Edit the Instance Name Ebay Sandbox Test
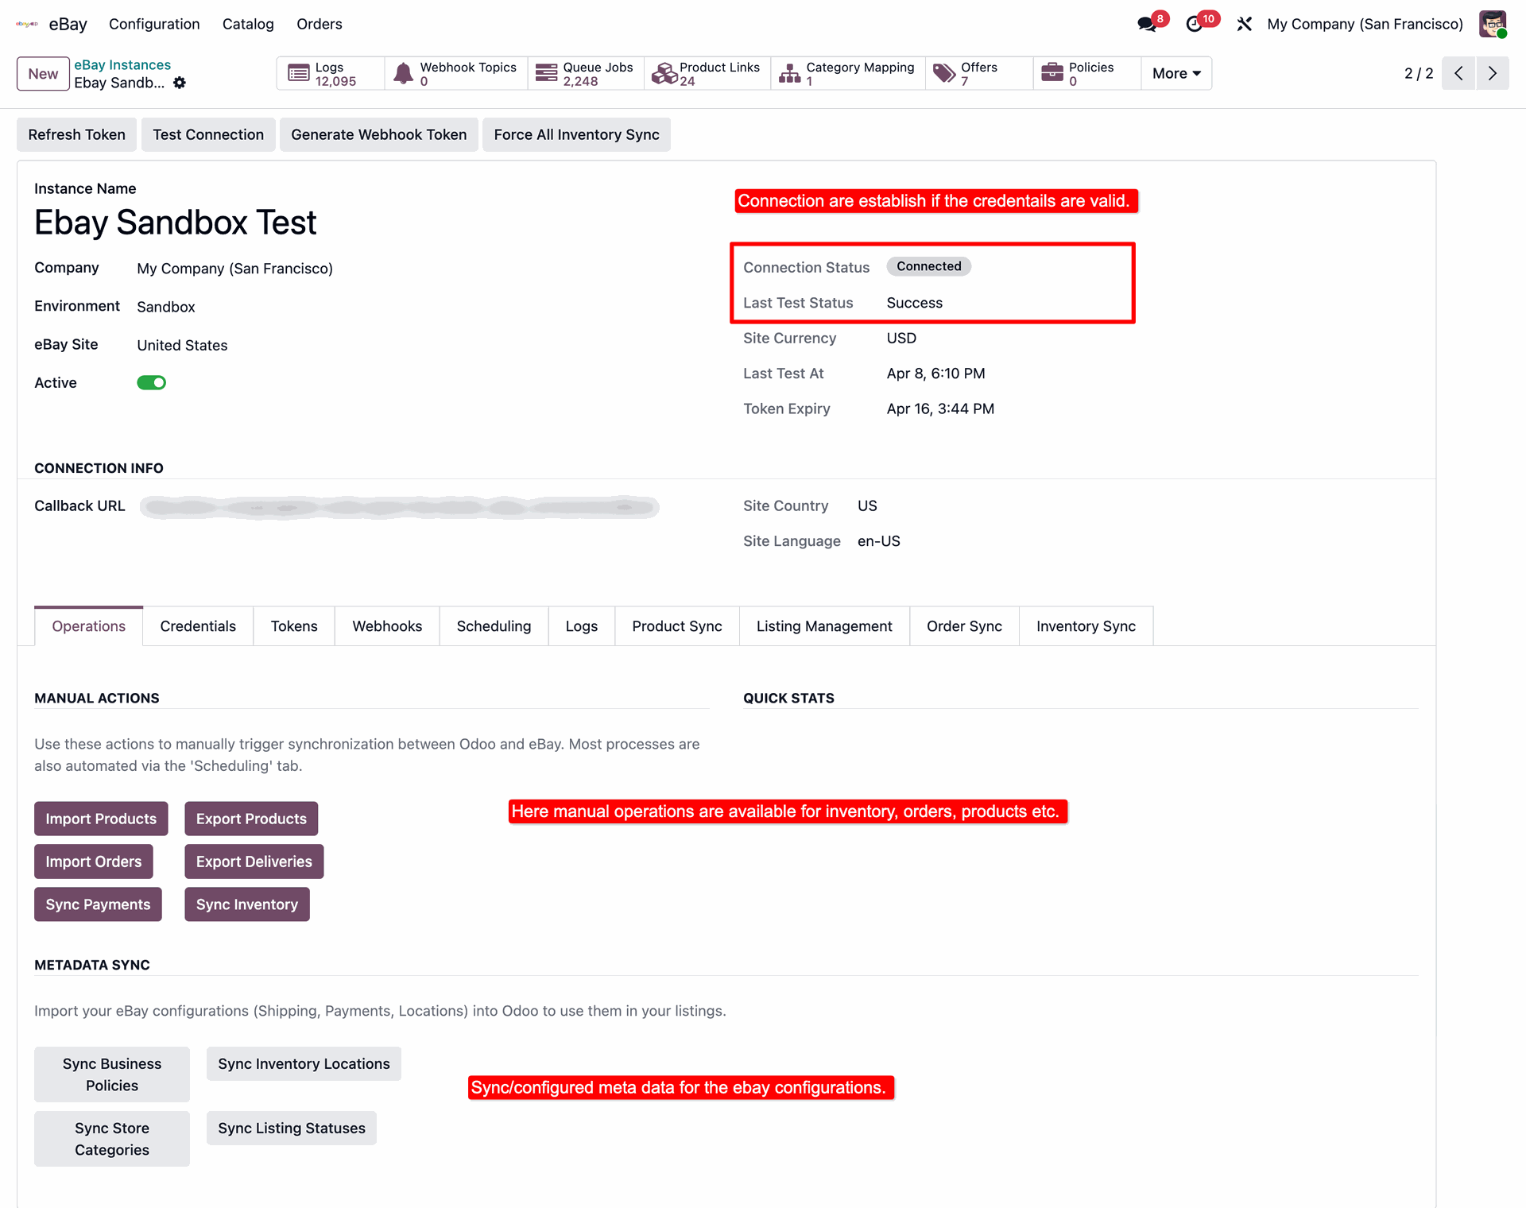Image resolution: width=1526 pixels, height=1208 pixels. tap(175, 223)
